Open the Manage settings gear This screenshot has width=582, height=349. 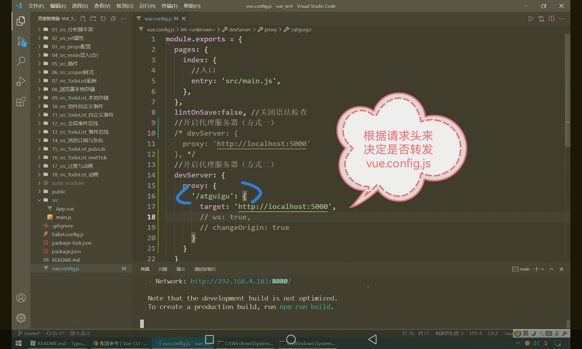21,318
